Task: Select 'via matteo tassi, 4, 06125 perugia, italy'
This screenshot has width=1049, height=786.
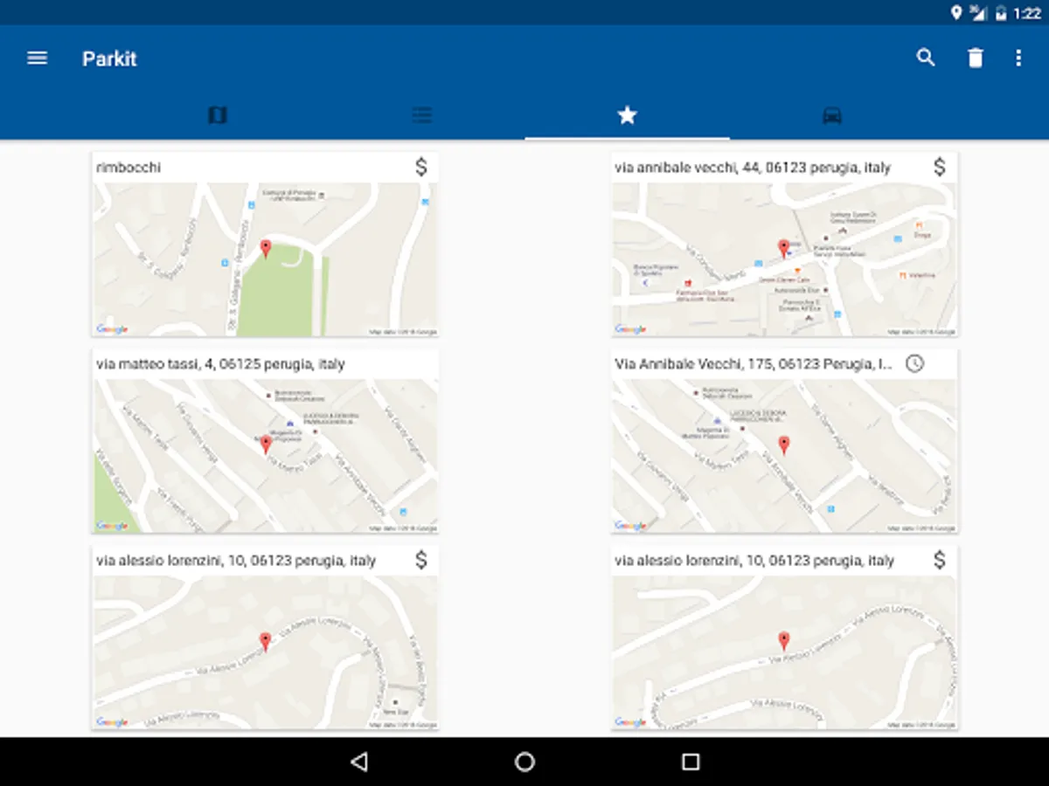Action: pyautogui.click(x=220, y=363)
